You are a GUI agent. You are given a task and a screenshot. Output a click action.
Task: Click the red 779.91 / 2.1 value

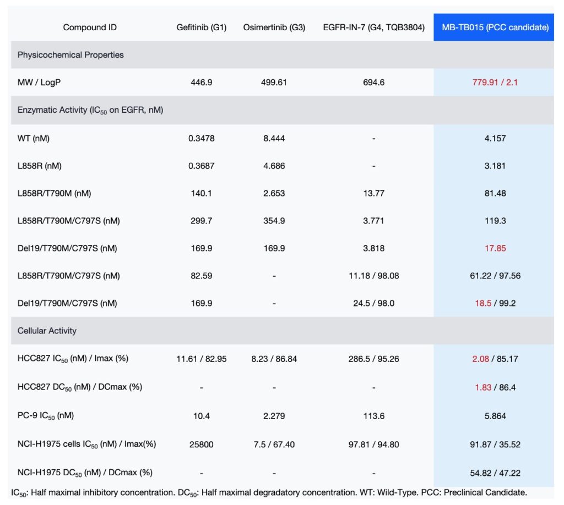495,83
